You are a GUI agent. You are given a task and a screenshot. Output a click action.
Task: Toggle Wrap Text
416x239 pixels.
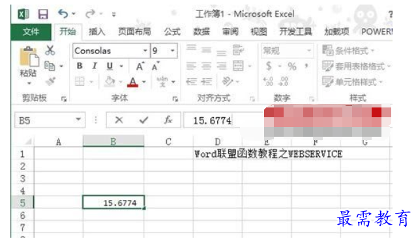tap(238, 50)
